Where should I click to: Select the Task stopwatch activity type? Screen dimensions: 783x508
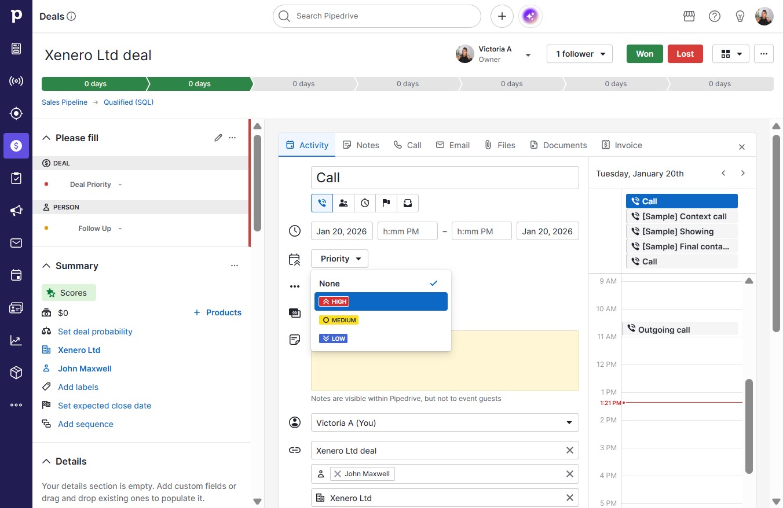pos(365,203)
